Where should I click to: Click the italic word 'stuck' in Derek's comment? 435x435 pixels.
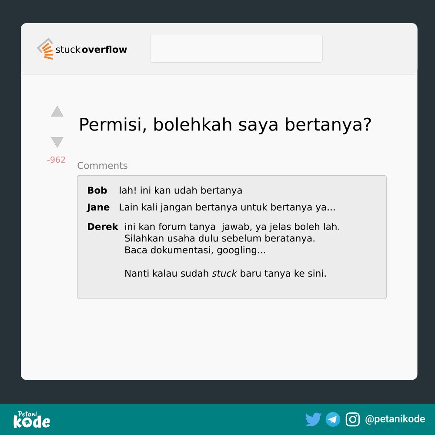pyautogui.click(x=224, y=273)
